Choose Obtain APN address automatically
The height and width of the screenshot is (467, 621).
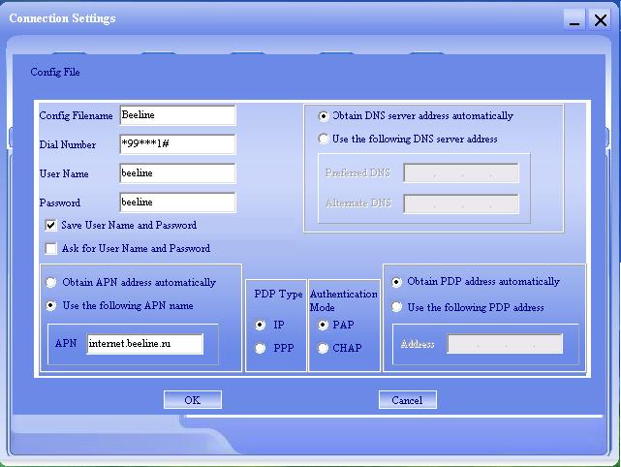pyautogui.click(x=52, y=283)
